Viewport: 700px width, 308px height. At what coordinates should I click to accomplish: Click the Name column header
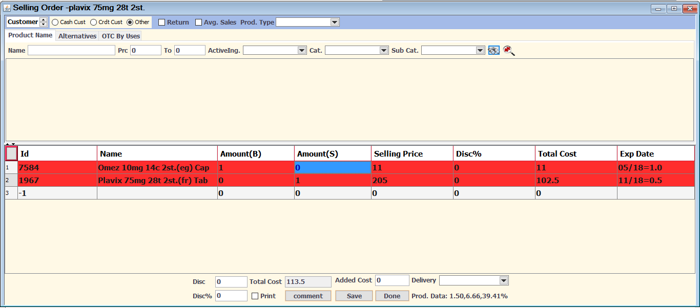tap(157, 153)
